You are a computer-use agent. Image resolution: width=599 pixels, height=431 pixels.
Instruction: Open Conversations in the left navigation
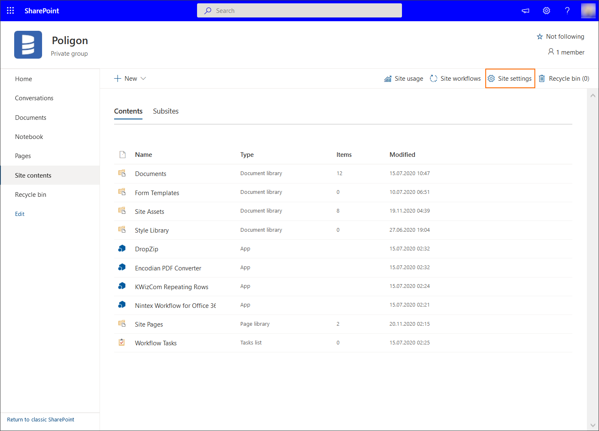[x=34, y=98]
